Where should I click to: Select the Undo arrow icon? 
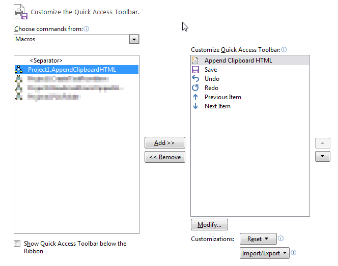(195, 79)
